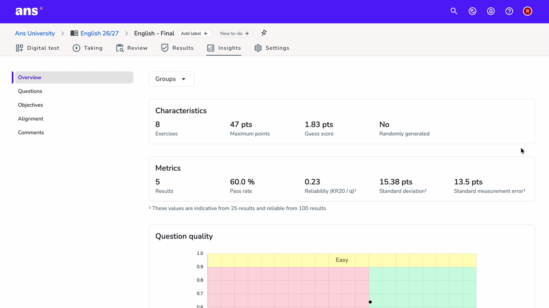Open the user avatar R menu

pos(528,11)
